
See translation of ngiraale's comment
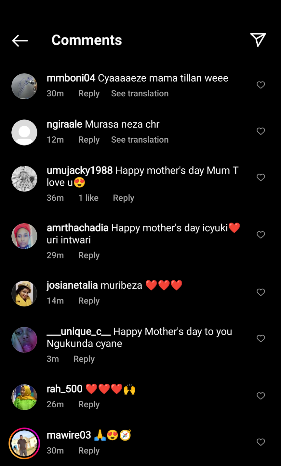pyautogui.click(x=140, y=140)
